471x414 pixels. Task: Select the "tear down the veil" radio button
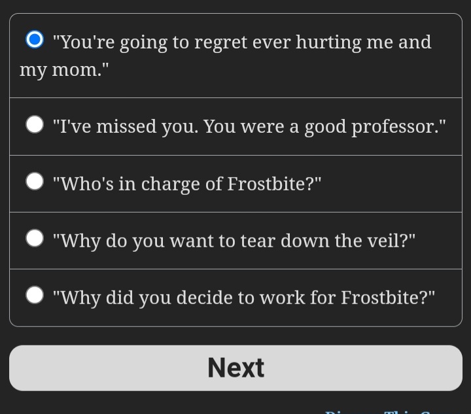35,238
